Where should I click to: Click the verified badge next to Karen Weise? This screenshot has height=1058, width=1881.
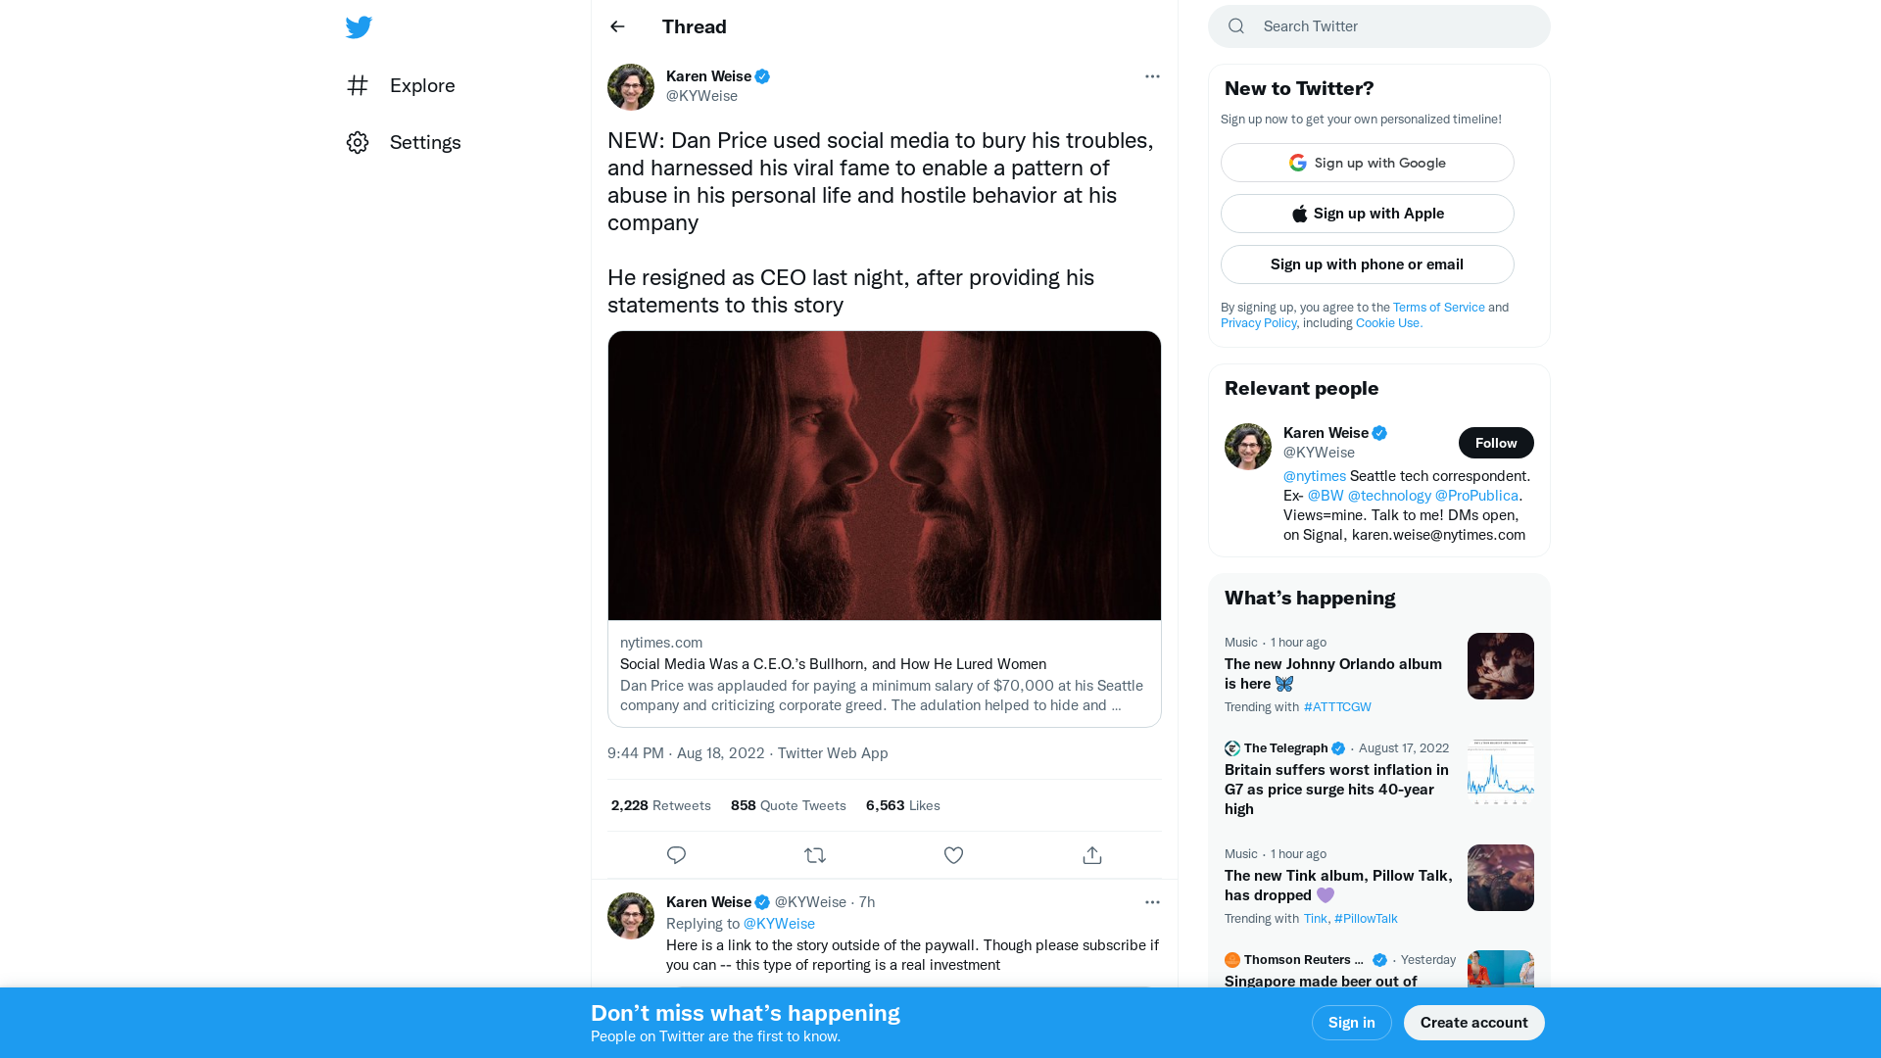[x=763, y=75]
